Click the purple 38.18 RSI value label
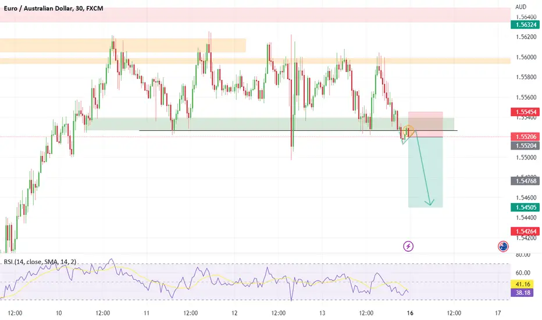The image size is (542, 320). [523, 293]
